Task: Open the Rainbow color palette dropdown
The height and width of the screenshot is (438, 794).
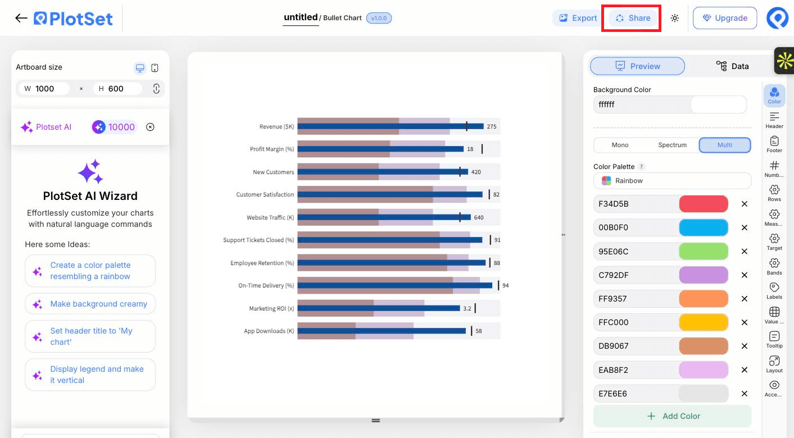Action: 672,181
